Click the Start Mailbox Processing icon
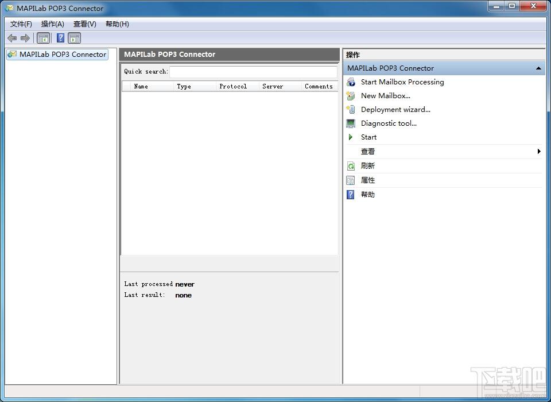551x402 pixels. 351,82
